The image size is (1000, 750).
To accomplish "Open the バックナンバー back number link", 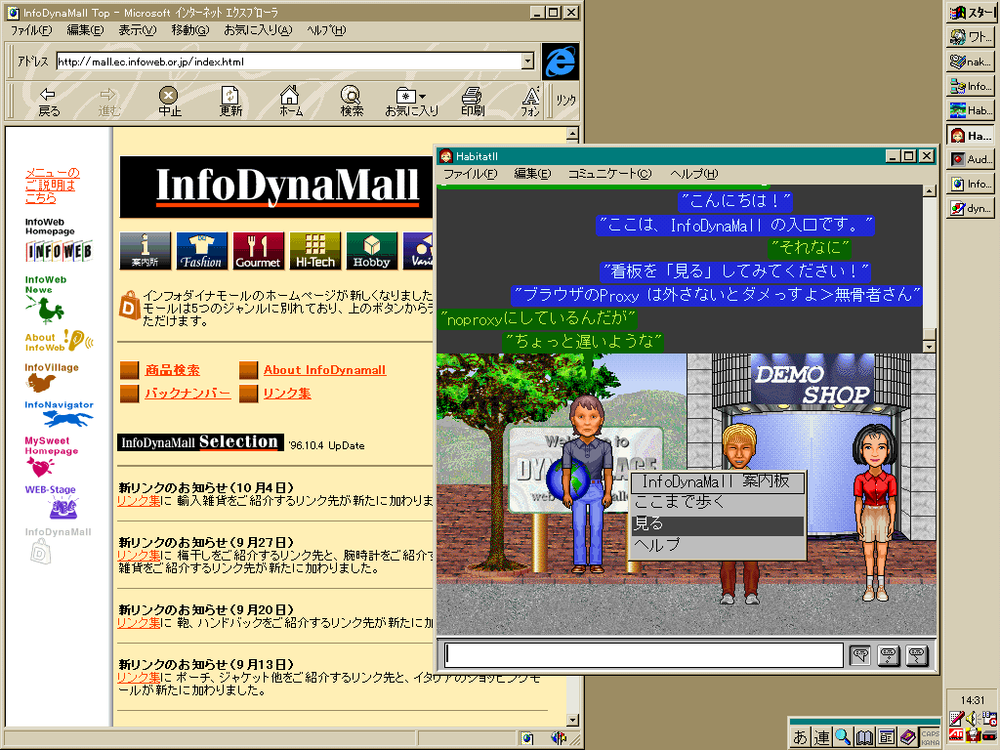I will pos(187,394).
